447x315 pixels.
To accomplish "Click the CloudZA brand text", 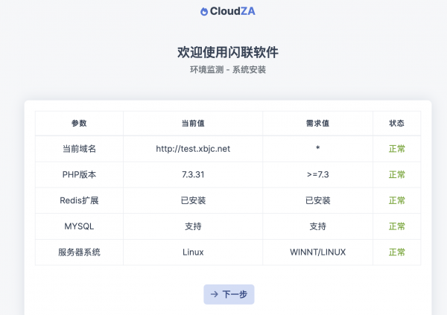I will coord(232,11).
